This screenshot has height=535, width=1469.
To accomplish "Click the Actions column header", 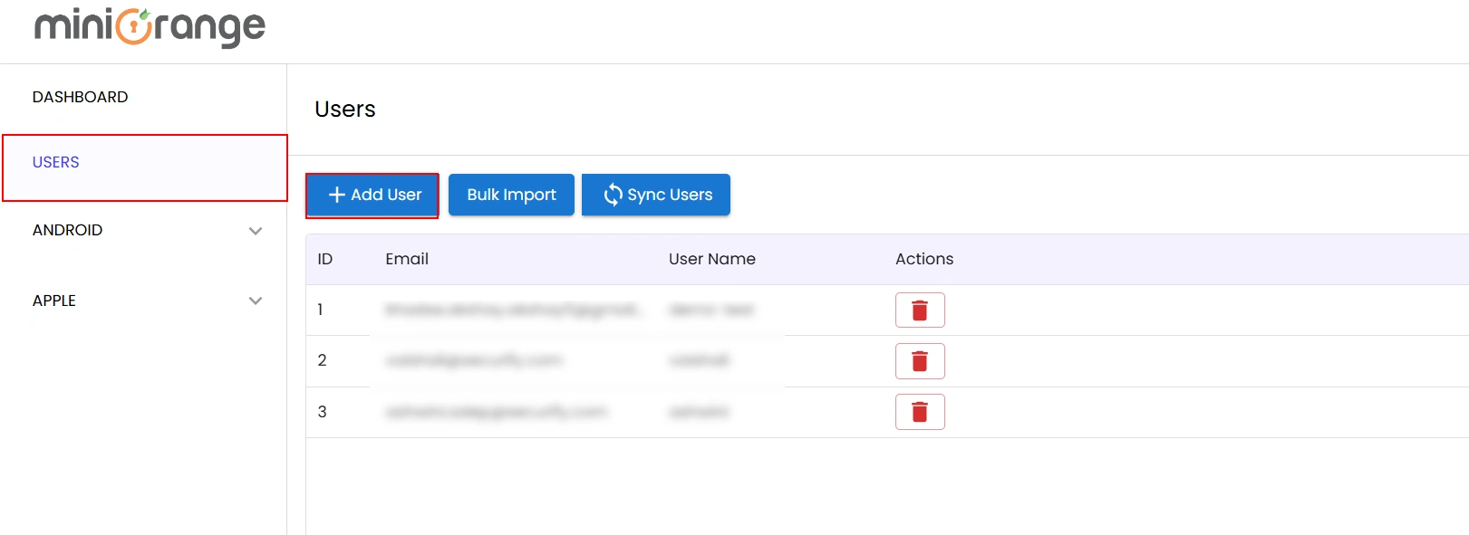I will (x=923, y=259).
